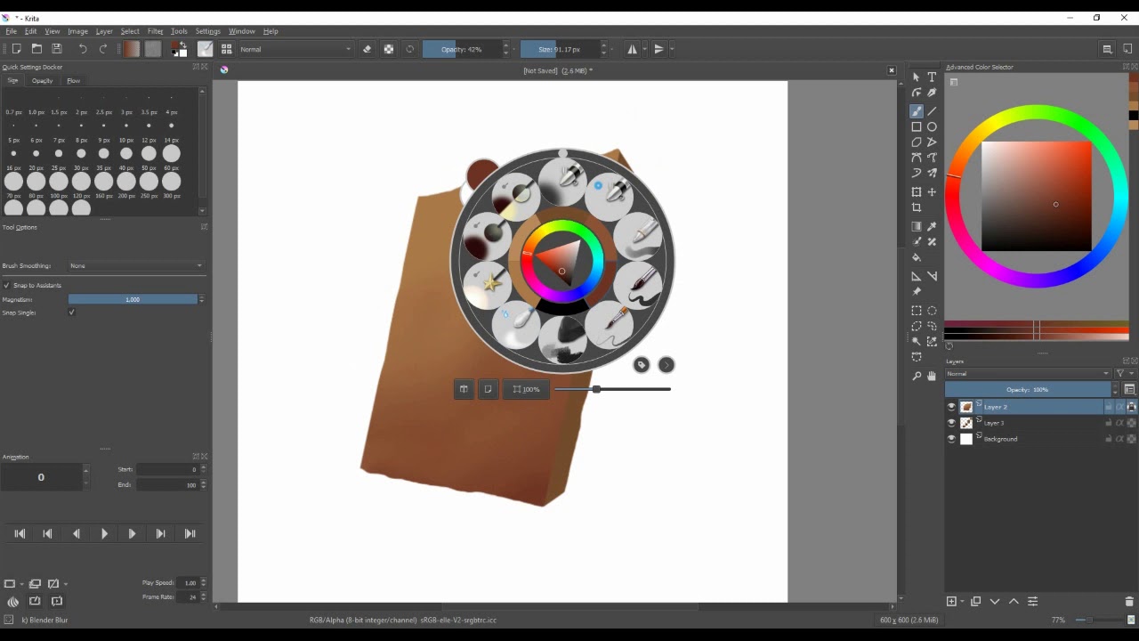This screenshot has width=1139, height=641.
Task: Click the Undo arrow in toolbar
Action: (x=83, y=49)
